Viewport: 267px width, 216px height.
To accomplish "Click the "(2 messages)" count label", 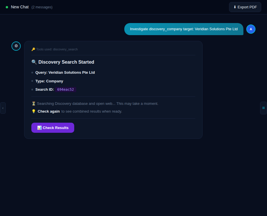I will tap(42, 7).
